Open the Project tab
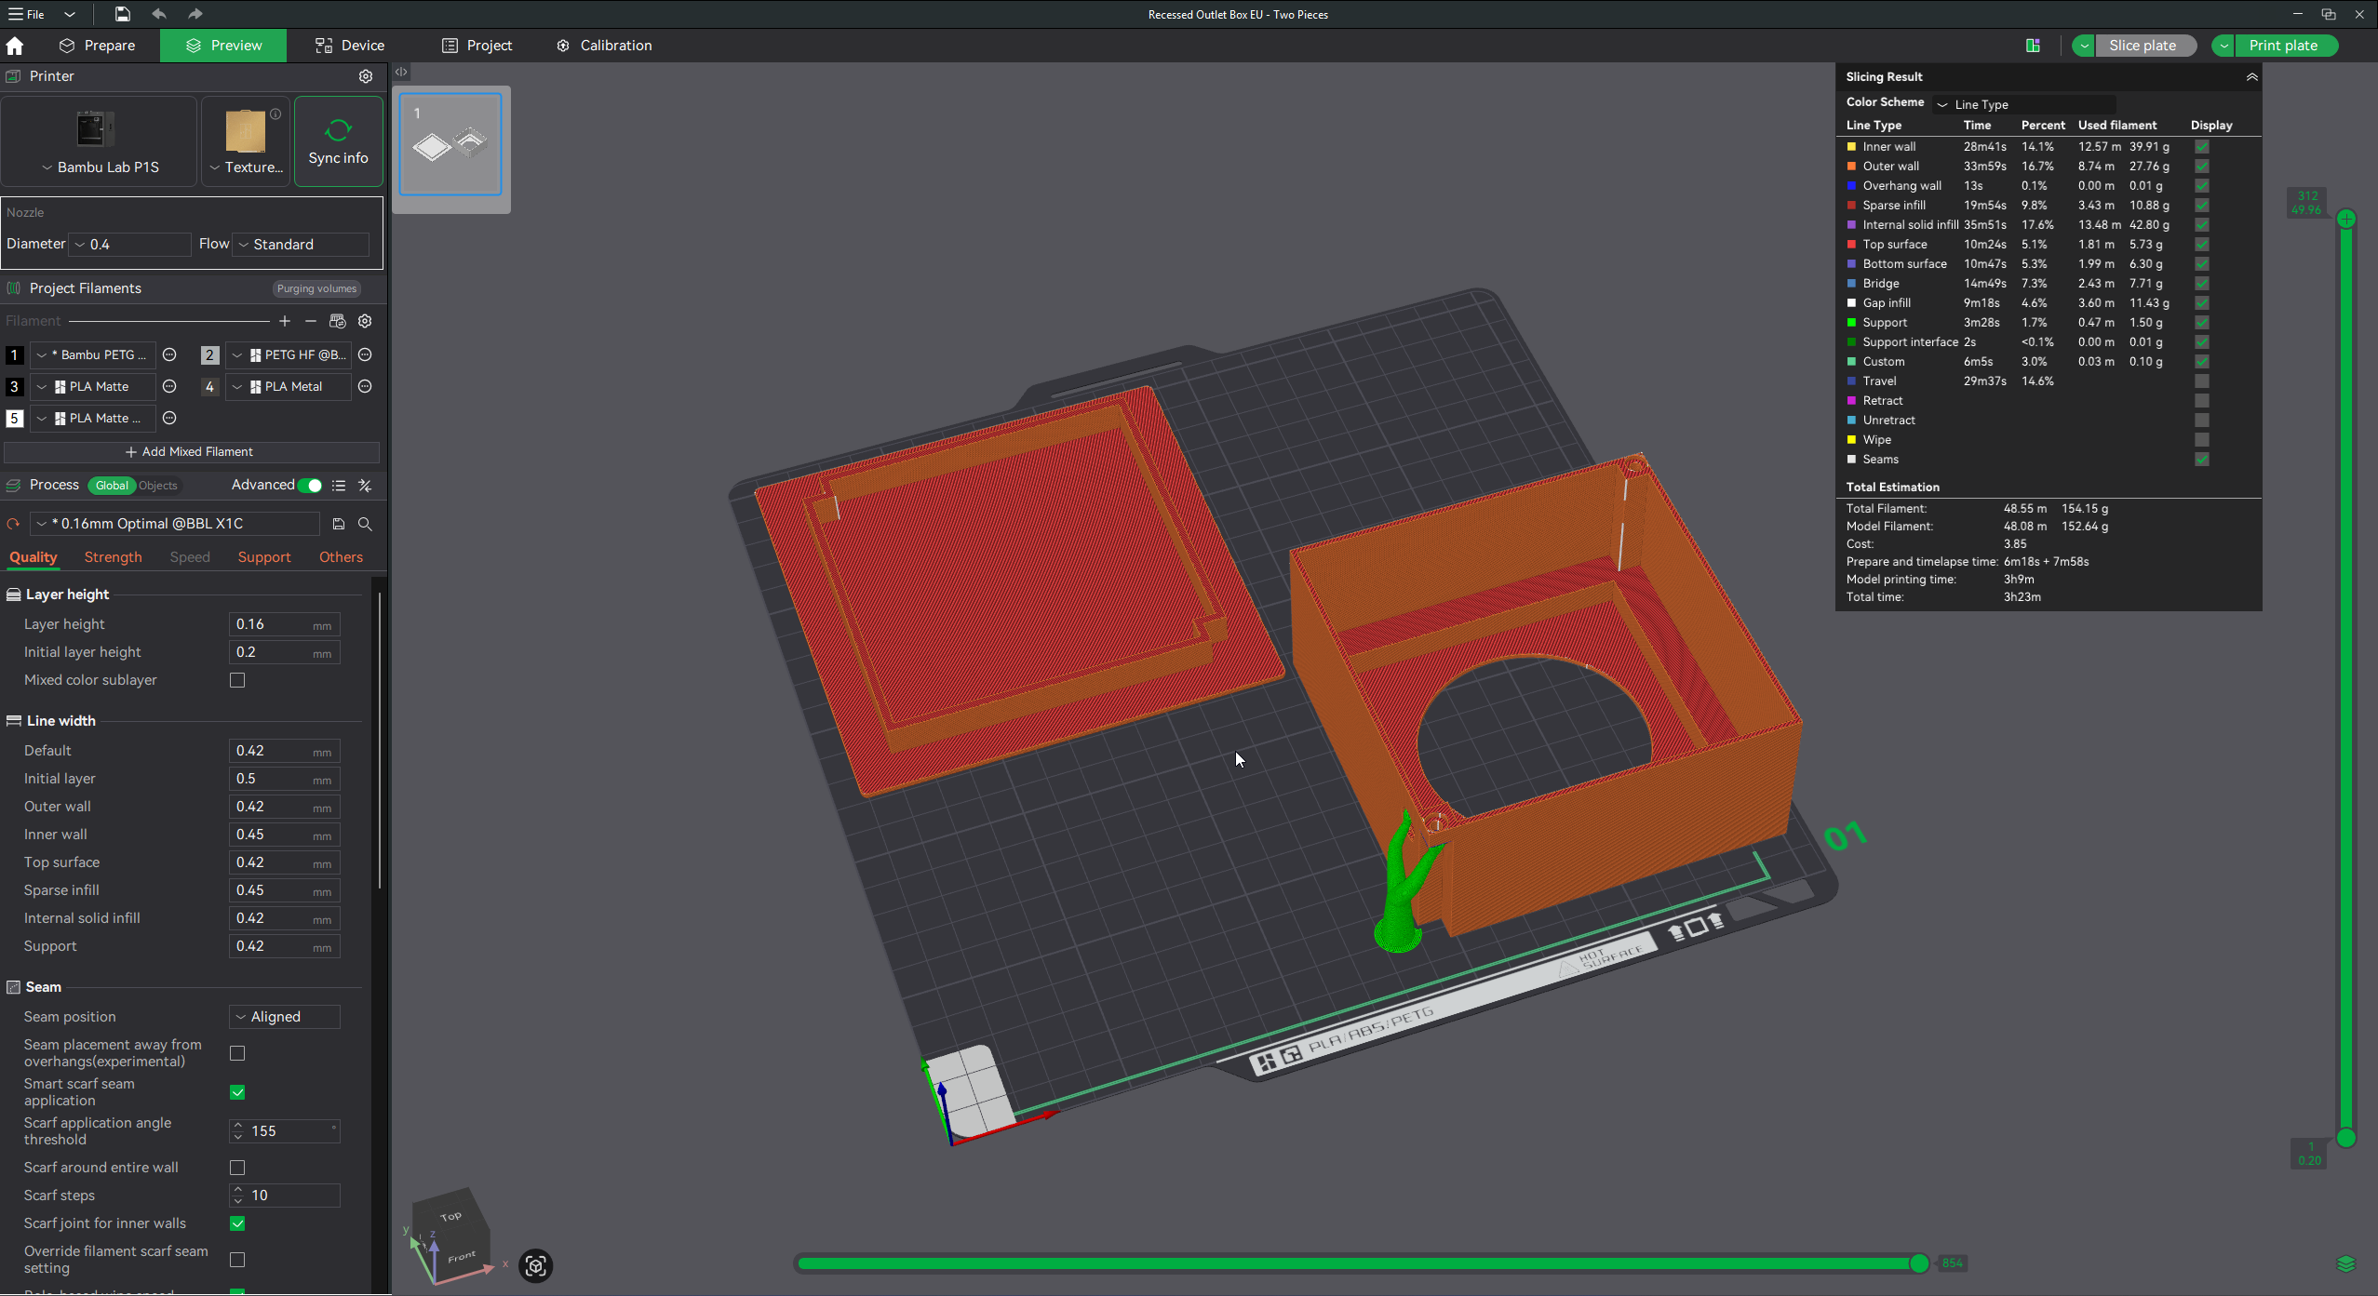Screen dimensions: 2378x1296 (477, 46)
